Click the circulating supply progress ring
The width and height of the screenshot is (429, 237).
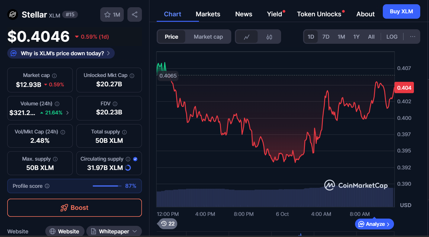(x=128, y=168)
